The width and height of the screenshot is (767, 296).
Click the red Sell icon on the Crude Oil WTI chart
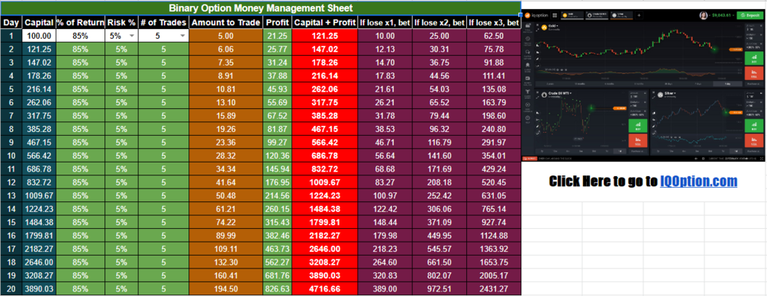coord(638,140)
